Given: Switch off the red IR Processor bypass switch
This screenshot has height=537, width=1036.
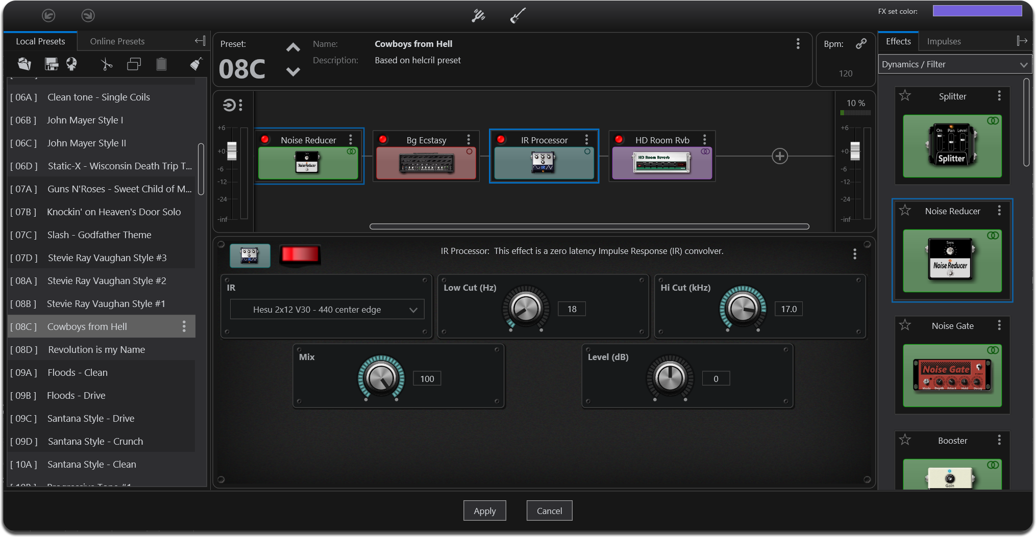Looking at the screenshot, I should [x=300, y=254].
